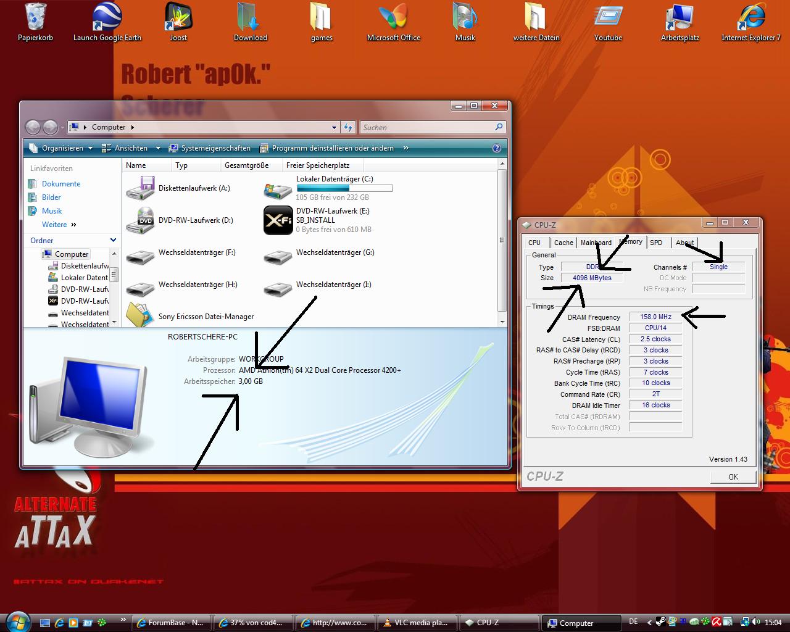Select Memory tab in CPU-Z
Viewport: 790px width, 632px height.
click(x=631, y=241)
